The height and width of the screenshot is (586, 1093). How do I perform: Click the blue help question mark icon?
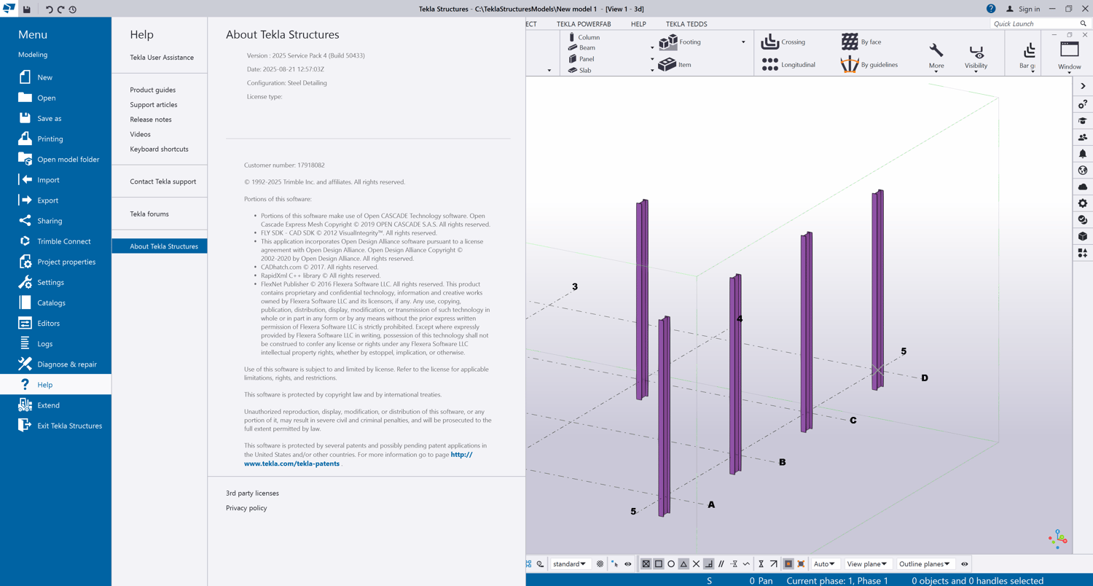(990, 9)
